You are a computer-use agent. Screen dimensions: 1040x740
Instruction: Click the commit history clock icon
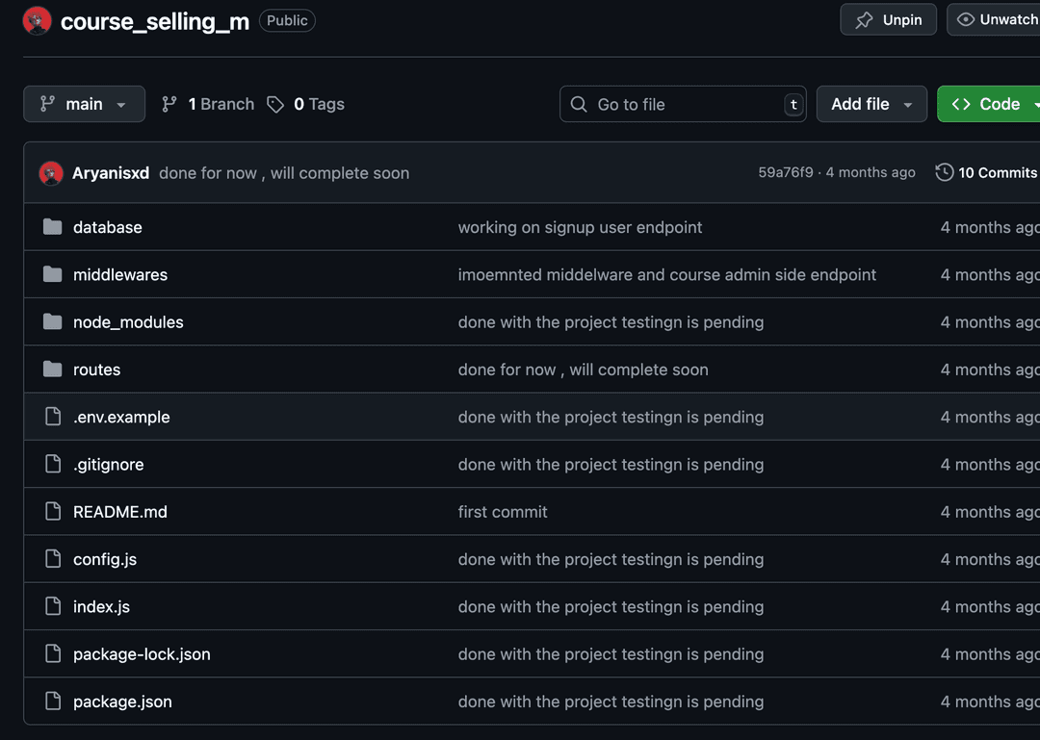(943, 172)
